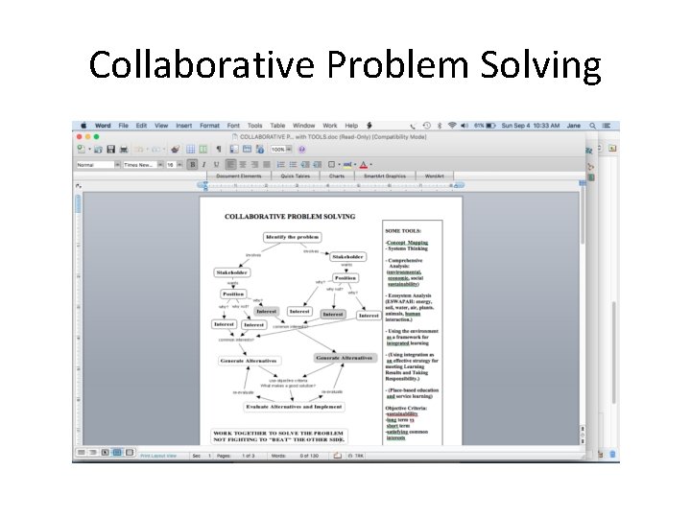Click the Format Painter brush icon
Viewport: 691px width, 518px height.
(x=176, y=150)
